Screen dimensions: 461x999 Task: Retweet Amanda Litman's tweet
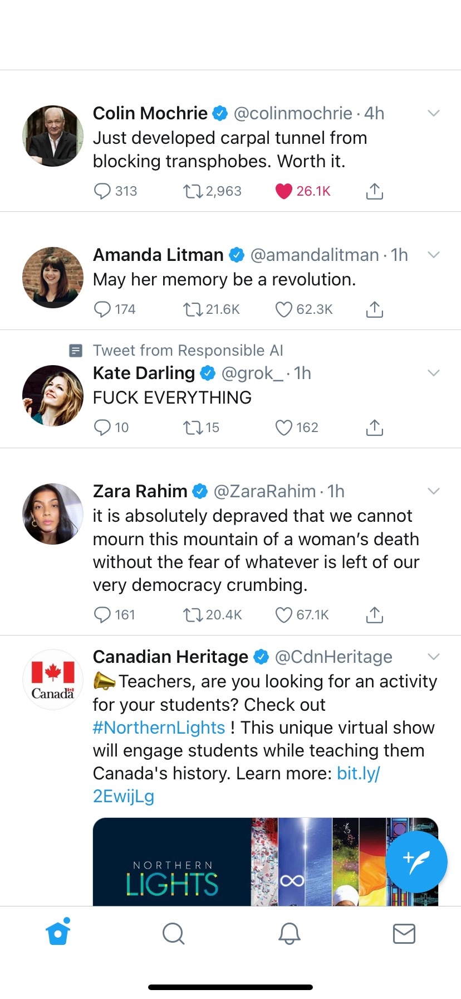click(193, 309)
